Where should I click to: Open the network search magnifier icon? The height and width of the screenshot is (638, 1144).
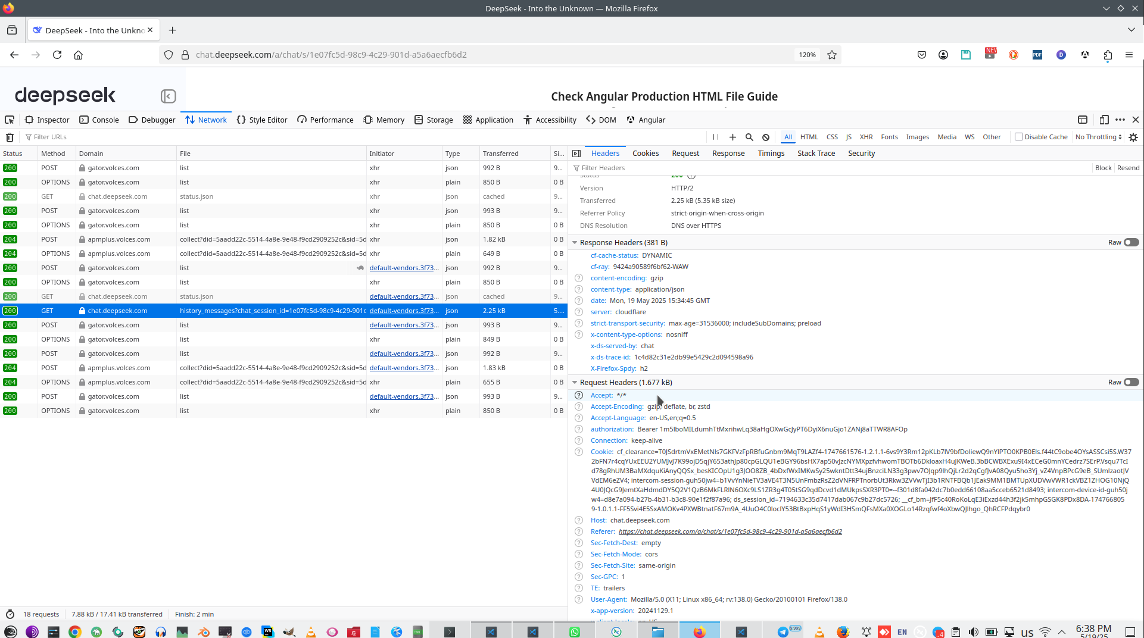coord(749,137)
